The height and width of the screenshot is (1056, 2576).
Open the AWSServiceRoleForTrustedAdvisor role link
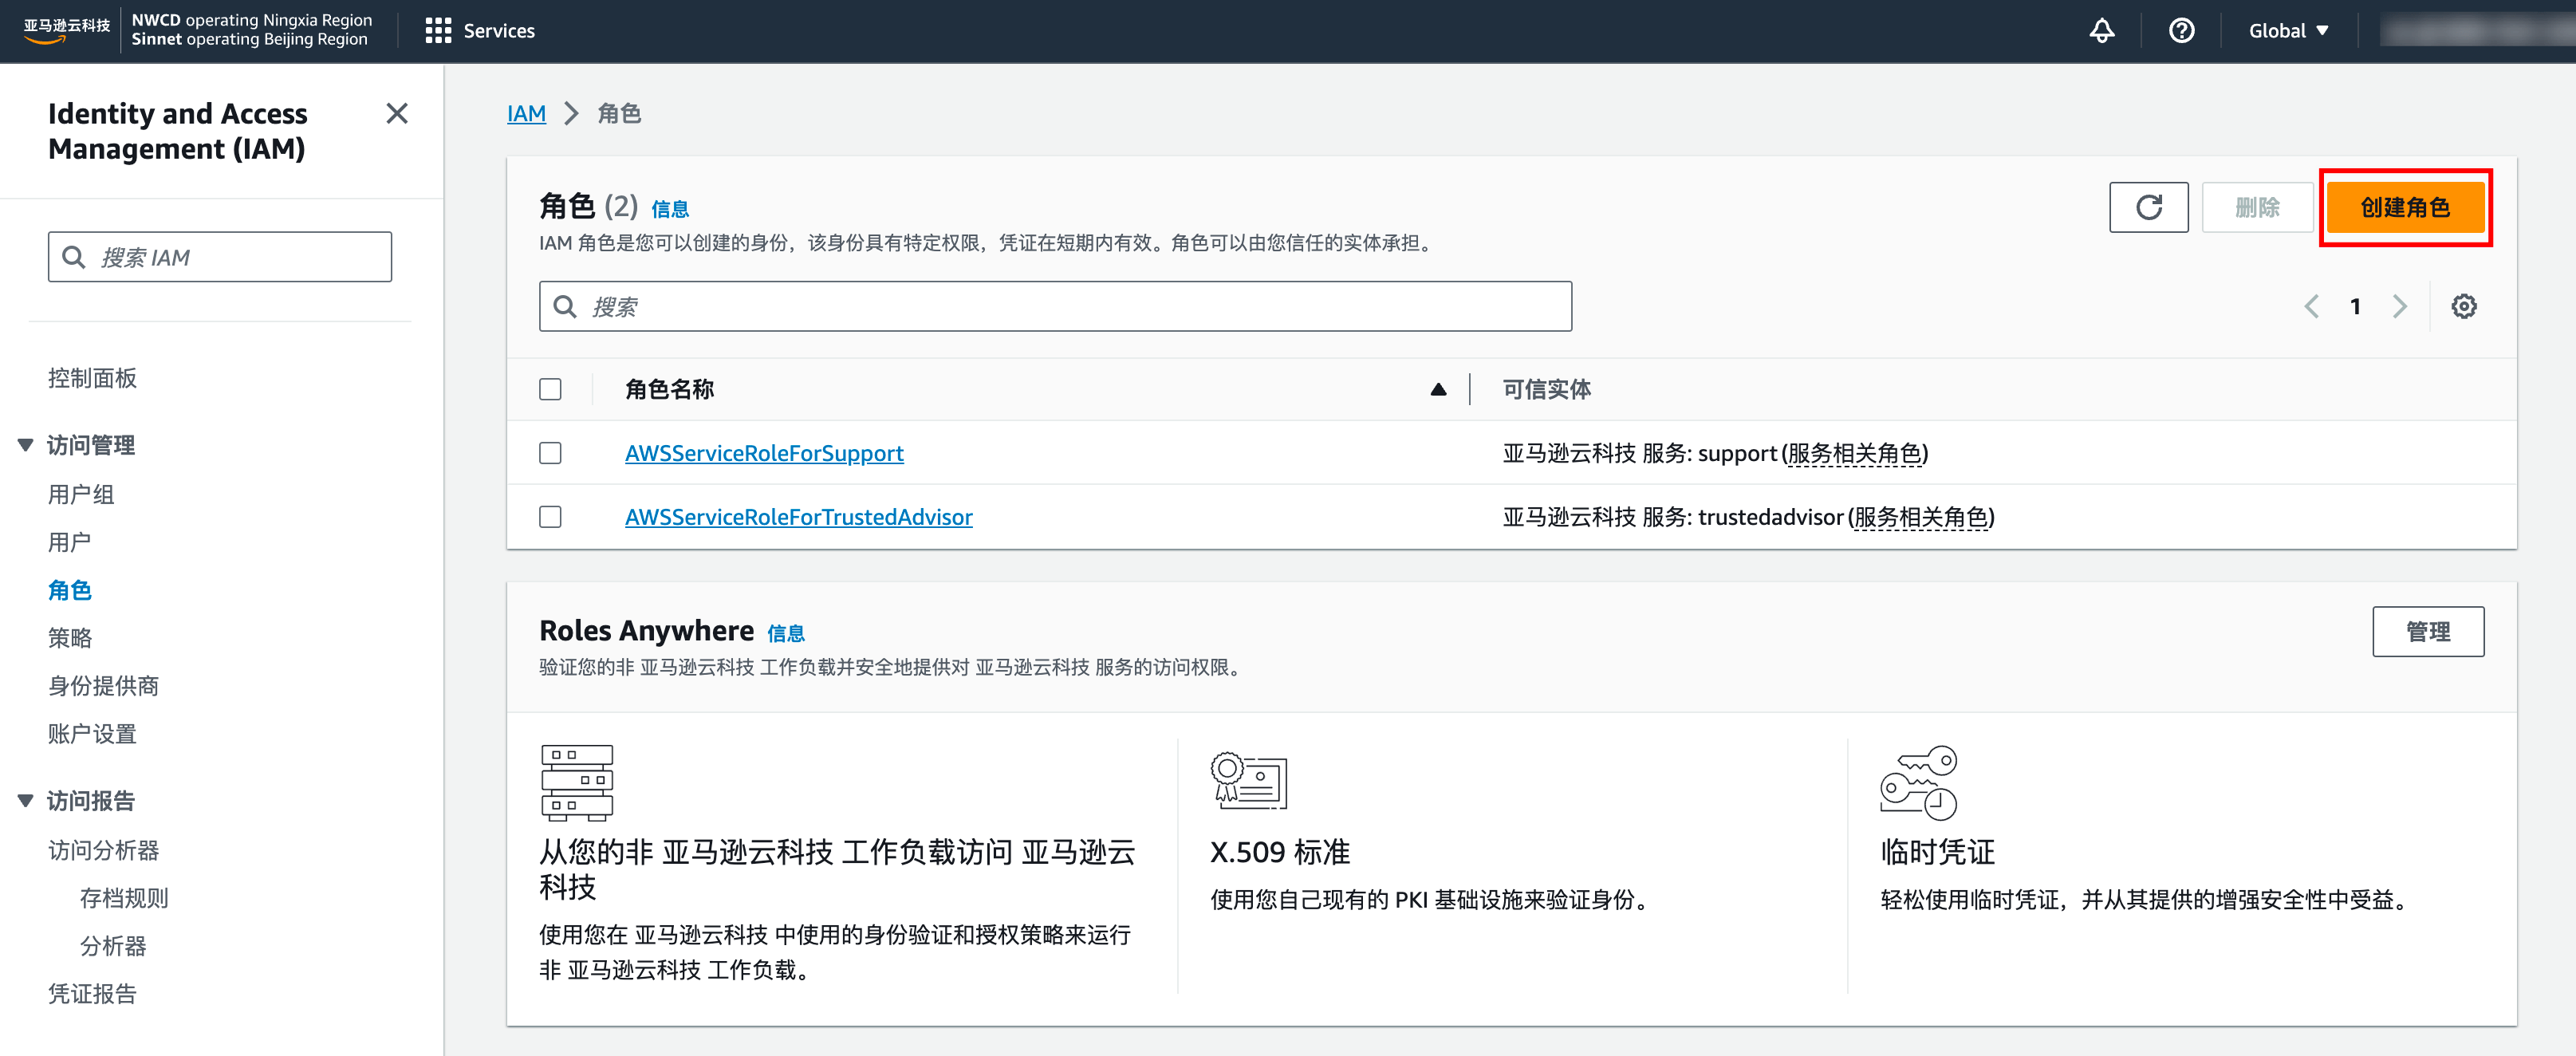(x=798, y=517)
